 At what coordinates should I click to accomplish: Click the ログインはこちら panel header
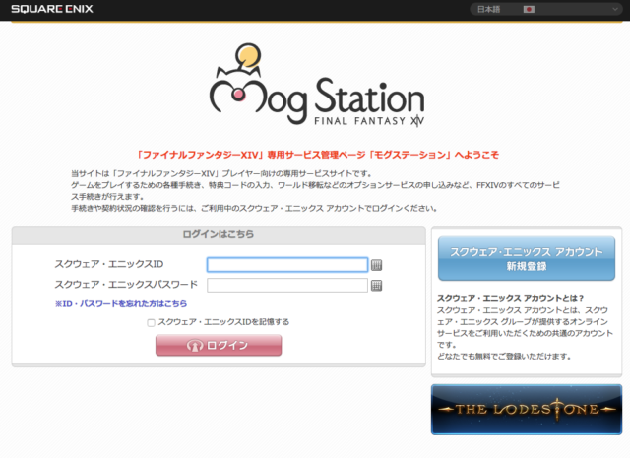click(218, 236)
